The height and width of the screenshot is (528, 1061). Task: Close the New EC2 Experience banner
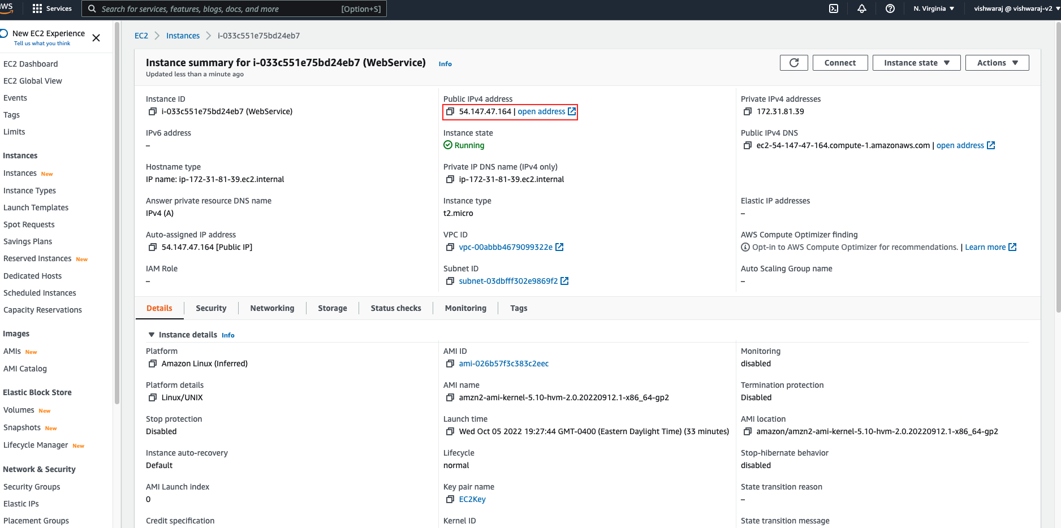[96, 38]
